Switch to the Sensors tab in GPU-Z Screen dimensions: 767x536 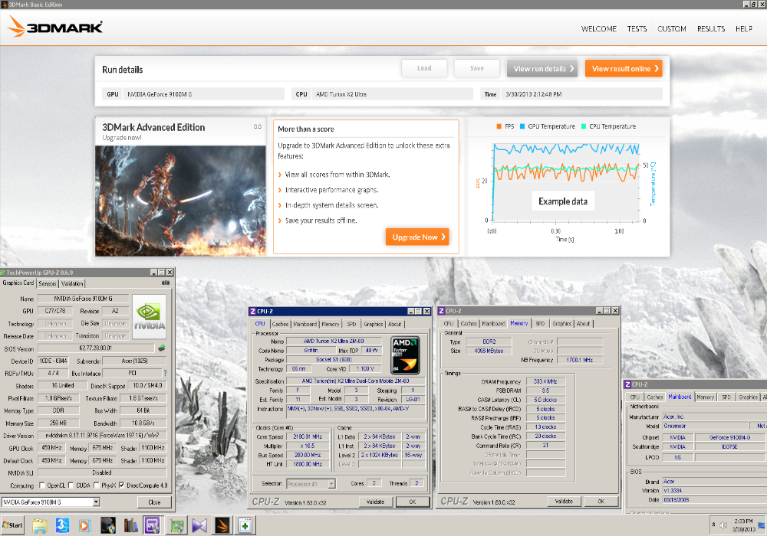[48, 283]
